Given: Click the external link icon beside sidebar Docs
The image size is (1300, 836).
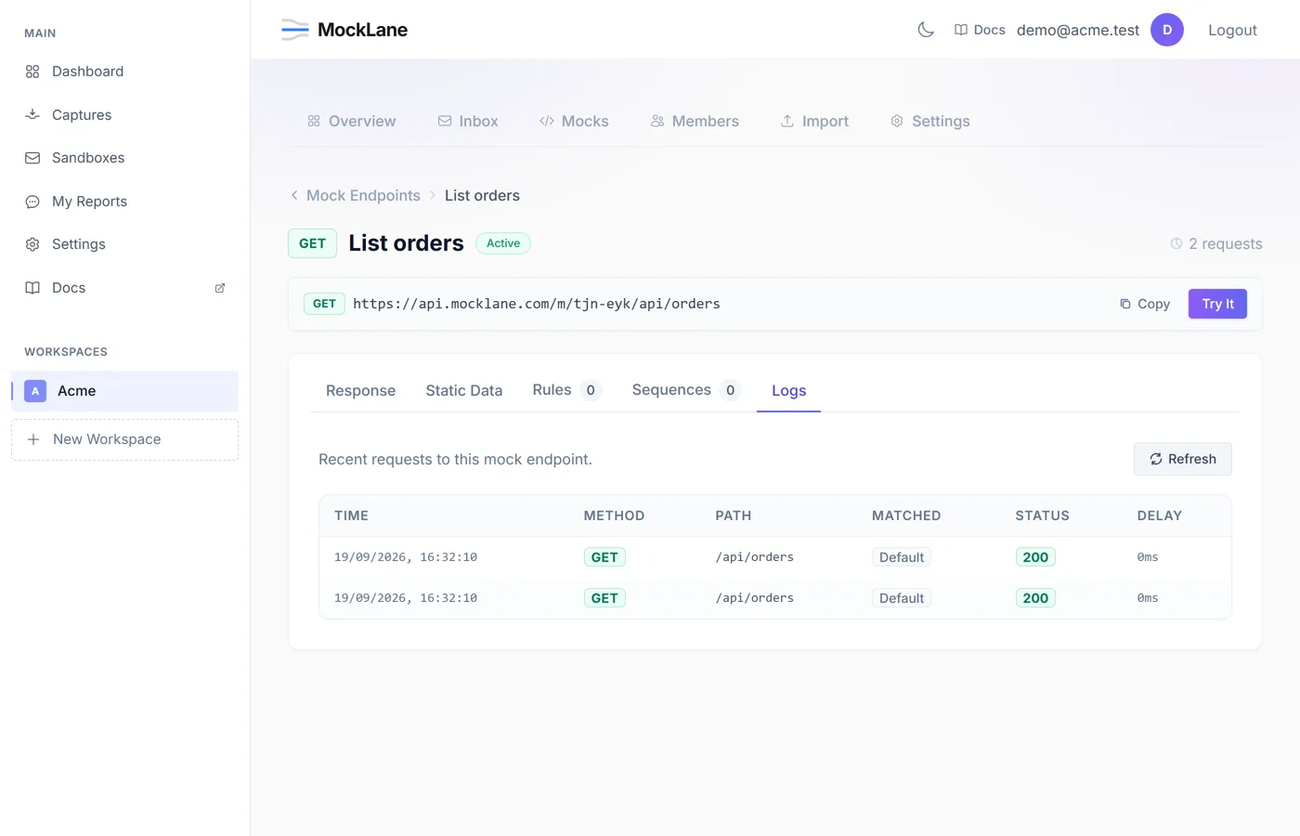Looking at the screenshot, I should [220, 288].
